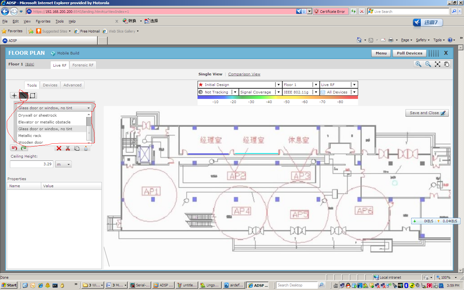This screenshot has height=290, width=464.
Task: Switch to the Devices tab
Action: [x=50, y=85]
